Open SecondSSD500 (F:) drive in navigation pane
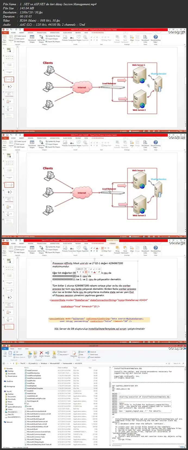 tap(14, 417)
